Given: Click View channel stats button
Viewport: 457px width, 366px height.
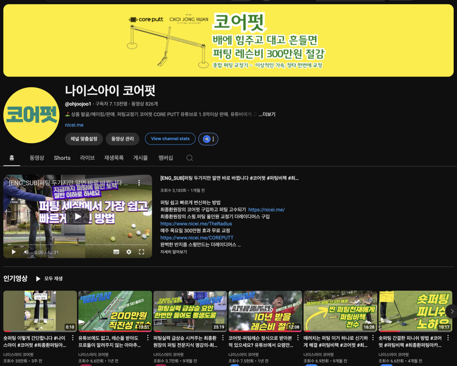Looking at the screenshot, I should pos(170,139).
